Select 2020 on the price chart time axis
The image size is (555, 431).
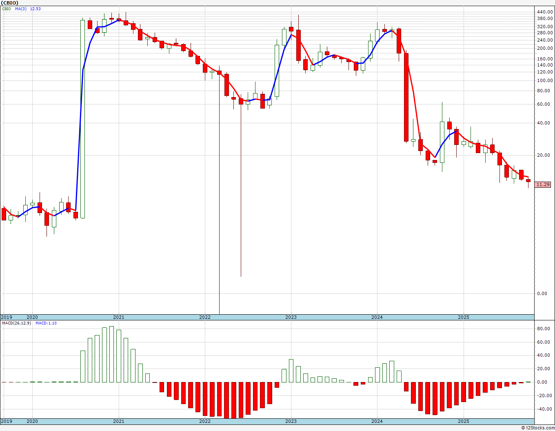[x=32, y=317]
